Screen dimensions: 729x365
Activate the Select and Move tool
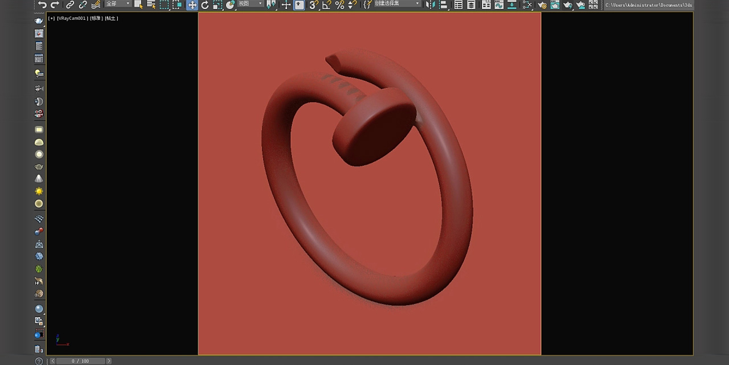[193, 5]
